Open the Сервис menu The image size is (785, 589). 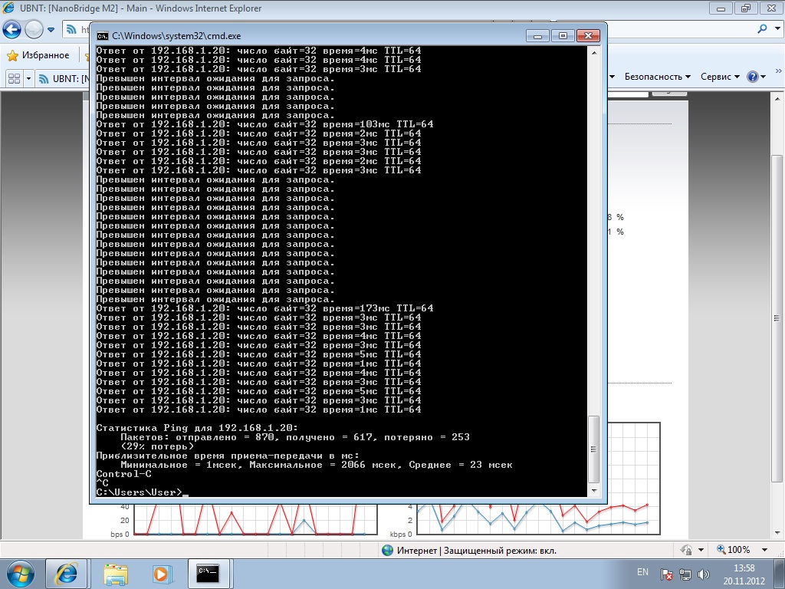point(719,77)
